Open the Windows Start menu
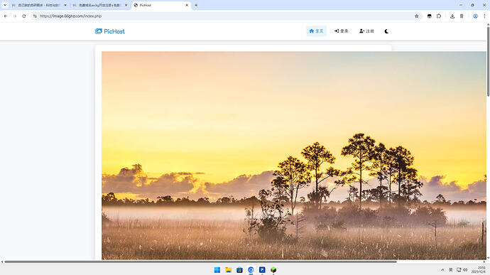This screenshot has width=490, height=275. (217, 270)
